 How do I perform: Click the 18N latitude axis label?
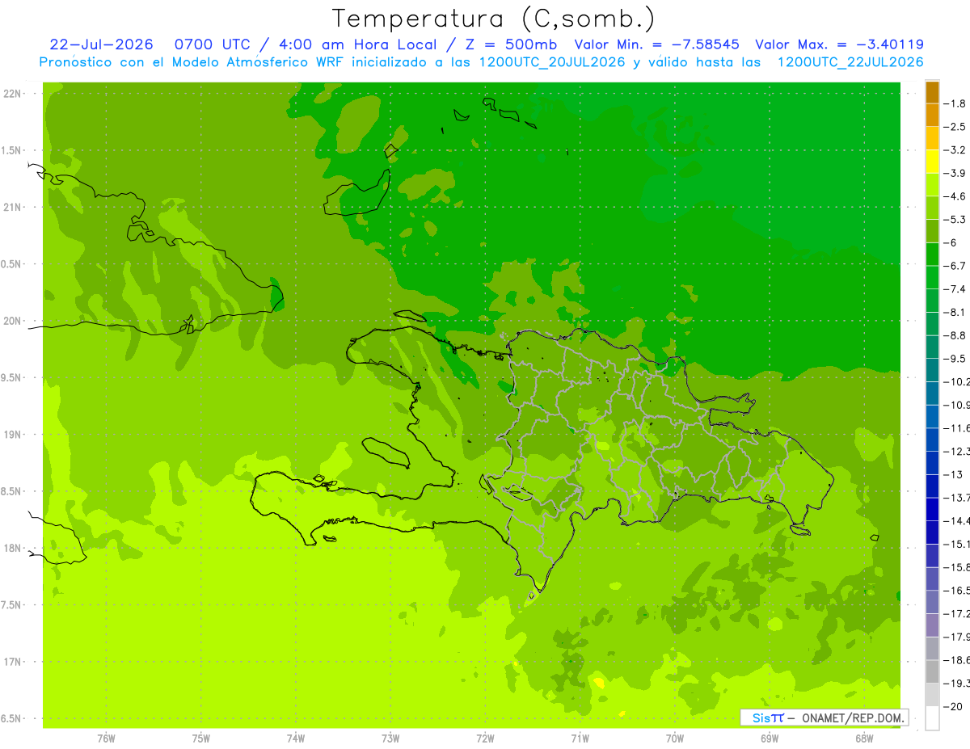click(x=13, y=548)
